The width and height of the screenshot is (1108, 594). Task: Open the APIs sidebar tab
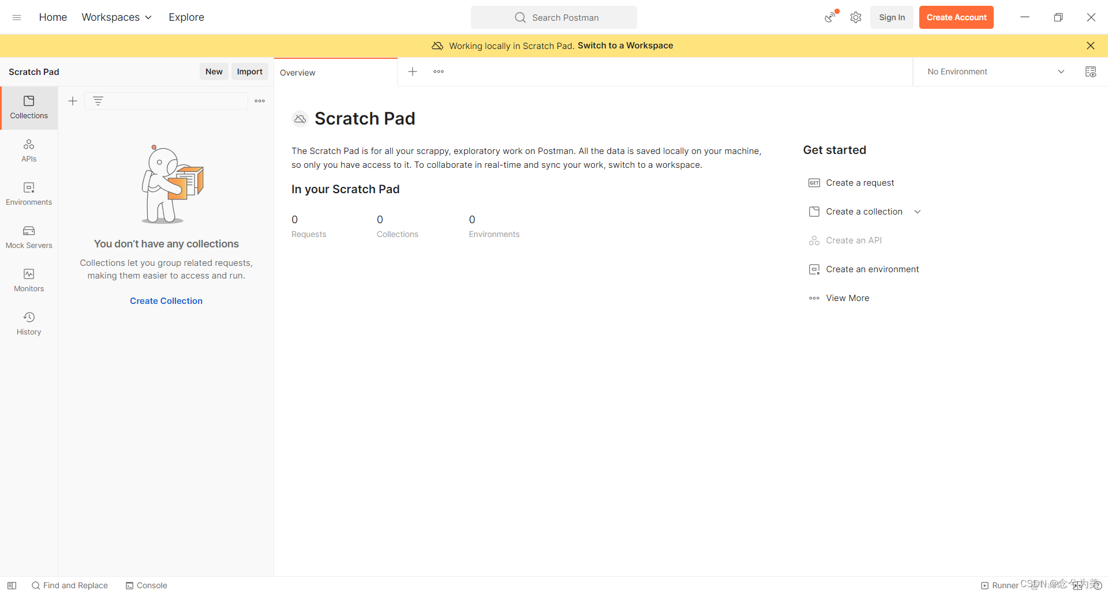click(x=29, y=151)
